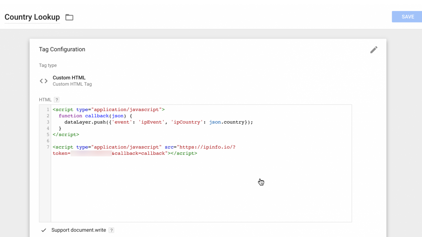Click the function callback(json) line
This screenshot has width=422, height=237.
[x=95, y=116]
